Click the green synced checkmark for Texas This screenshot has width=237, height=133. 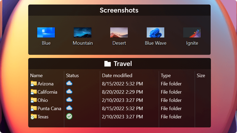(x=69, y=116)
